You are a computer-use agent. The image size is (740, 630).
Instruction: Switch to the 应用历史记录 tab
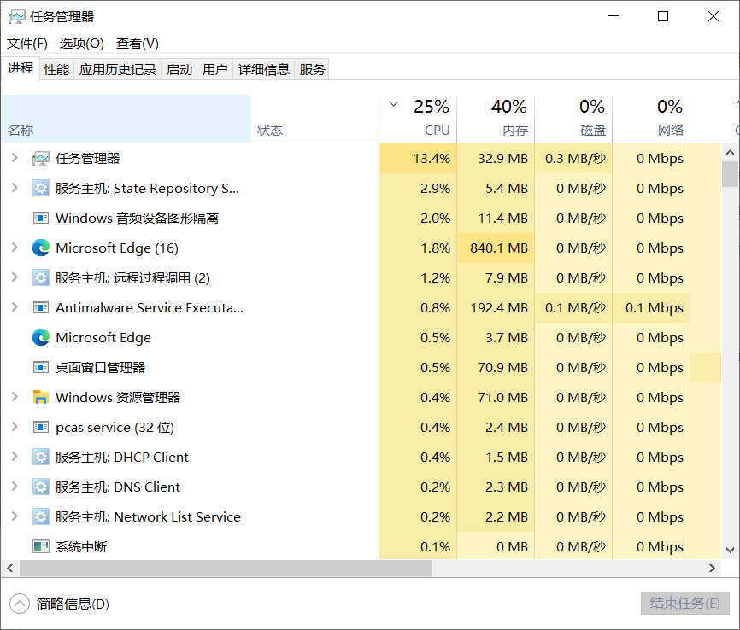tap(118, 70)
